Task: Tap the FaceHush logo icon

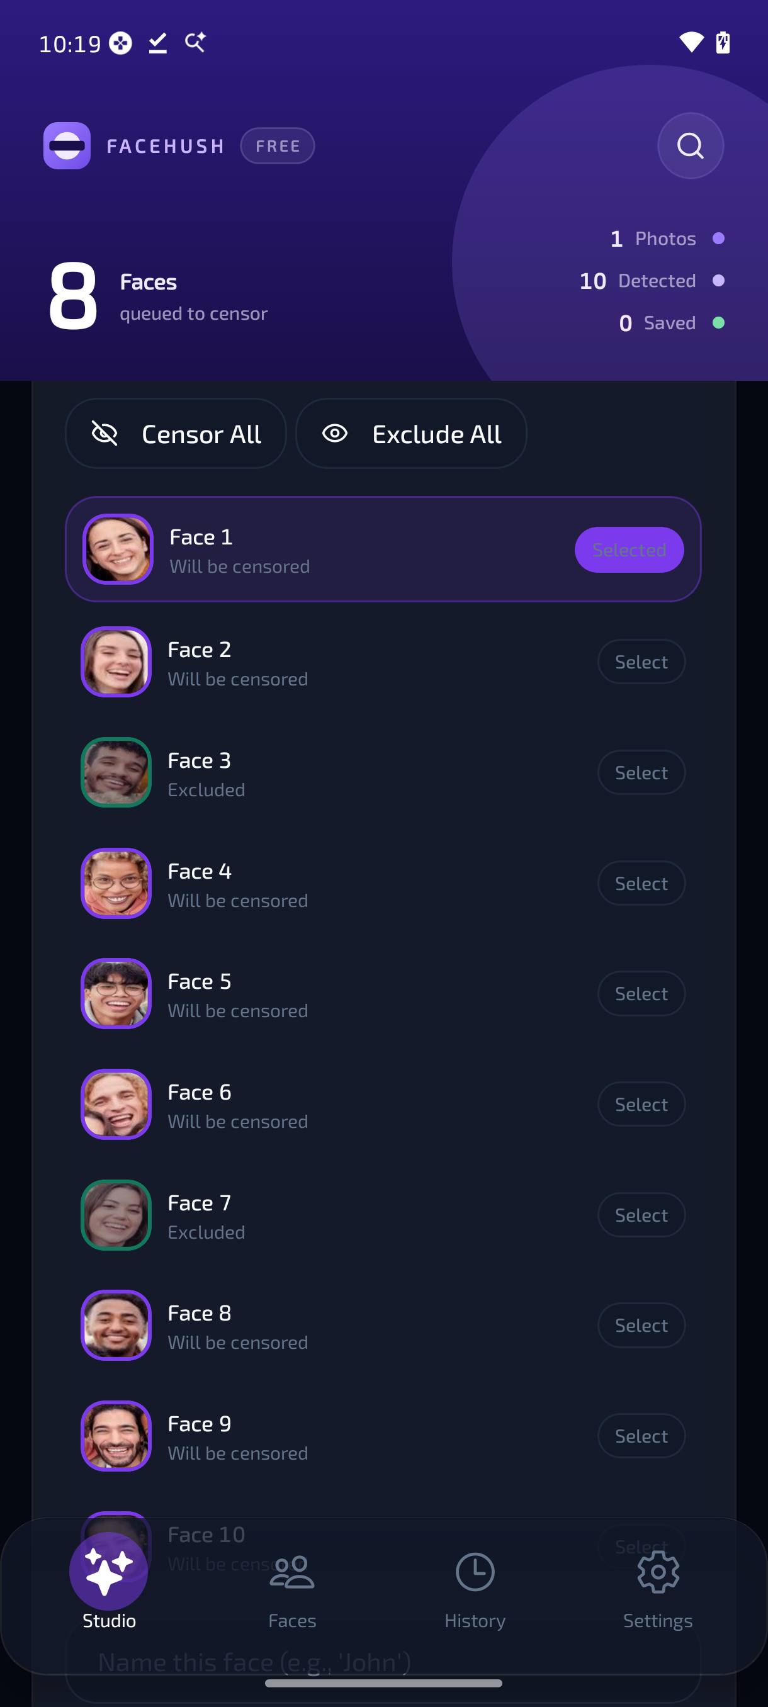Action: (67, 146)
